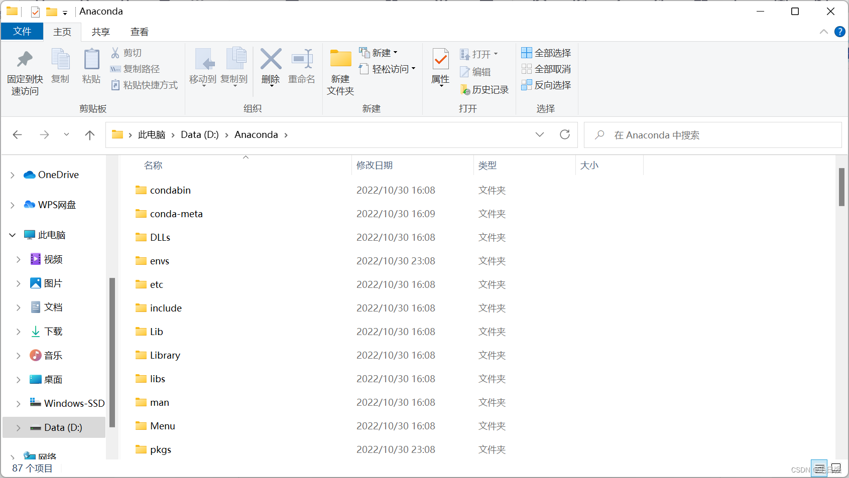
Task: Select the Library folder
Action: tap(165, 355)
